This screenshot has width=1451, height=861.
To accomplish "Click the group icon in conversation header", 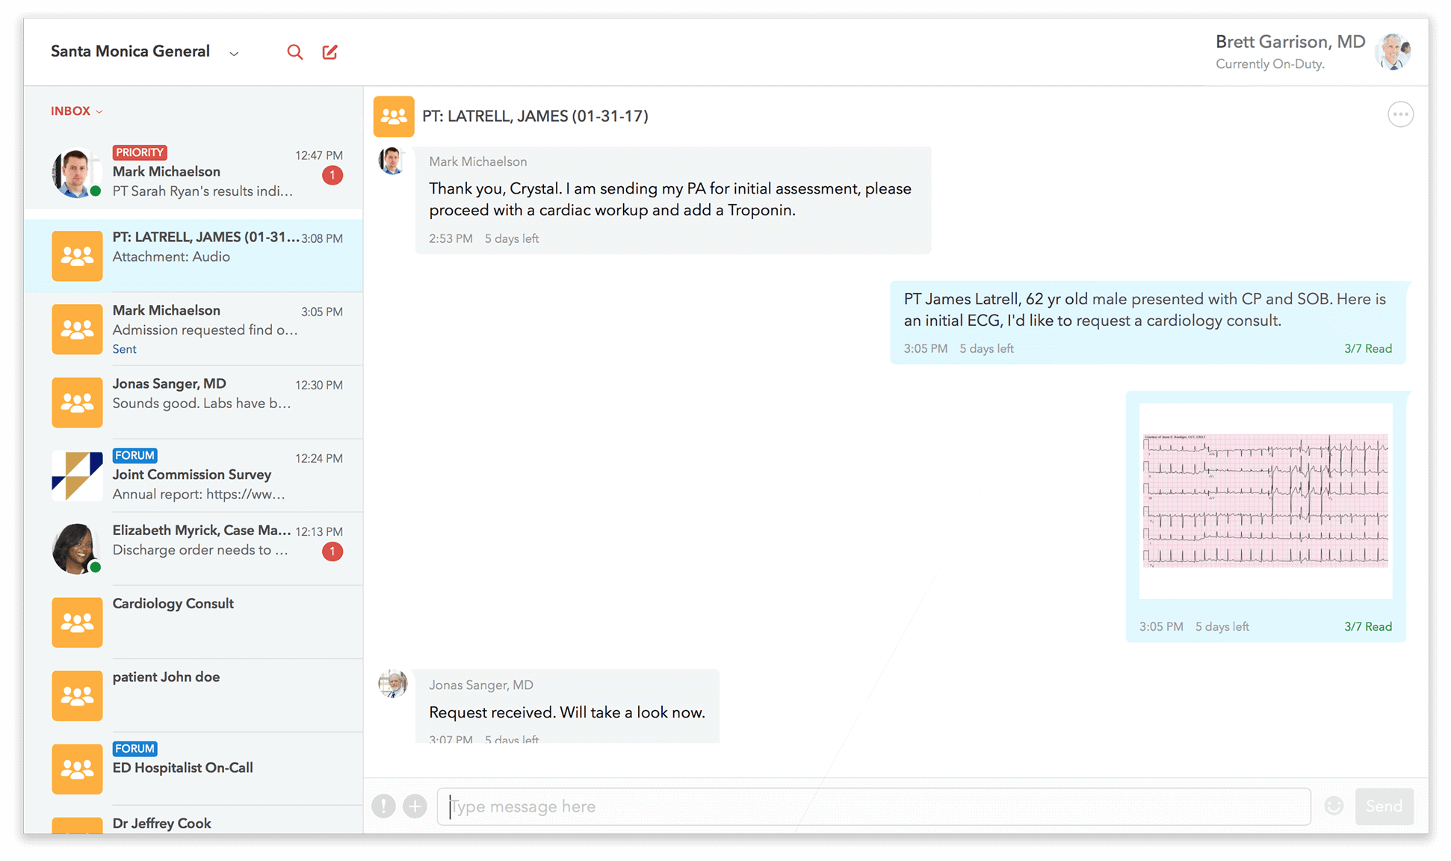I will tap(394, 116).
